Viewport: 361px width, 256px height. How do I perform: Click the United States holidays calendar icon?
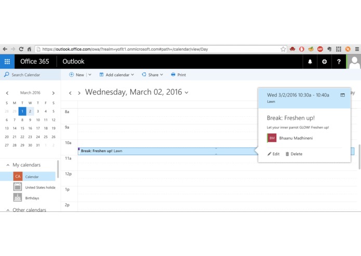18,187
